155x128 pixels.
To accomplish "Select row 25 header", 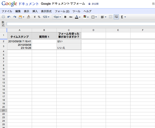I will pos(4,124).
